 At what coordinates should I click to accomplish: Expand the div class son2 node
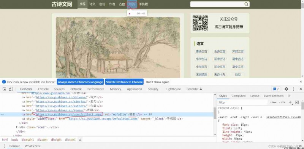(x=17, y=127)
